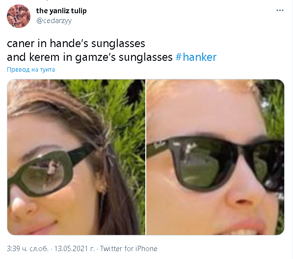Screen dimensions: 293x259
Task: Click the large lens of the black sunglasses
Action: tap(203, 164)
